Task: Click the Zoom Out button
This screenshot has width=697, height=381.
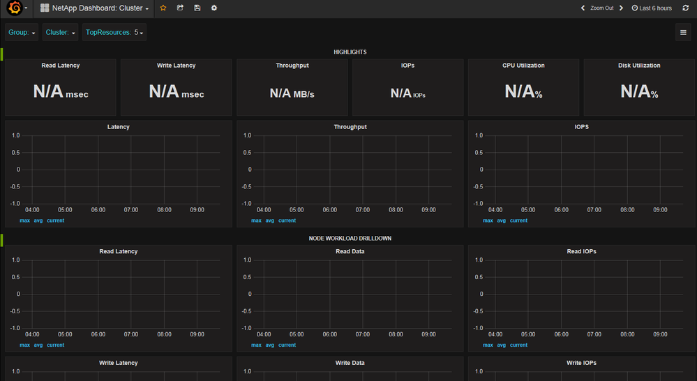Action: [601, 8]
